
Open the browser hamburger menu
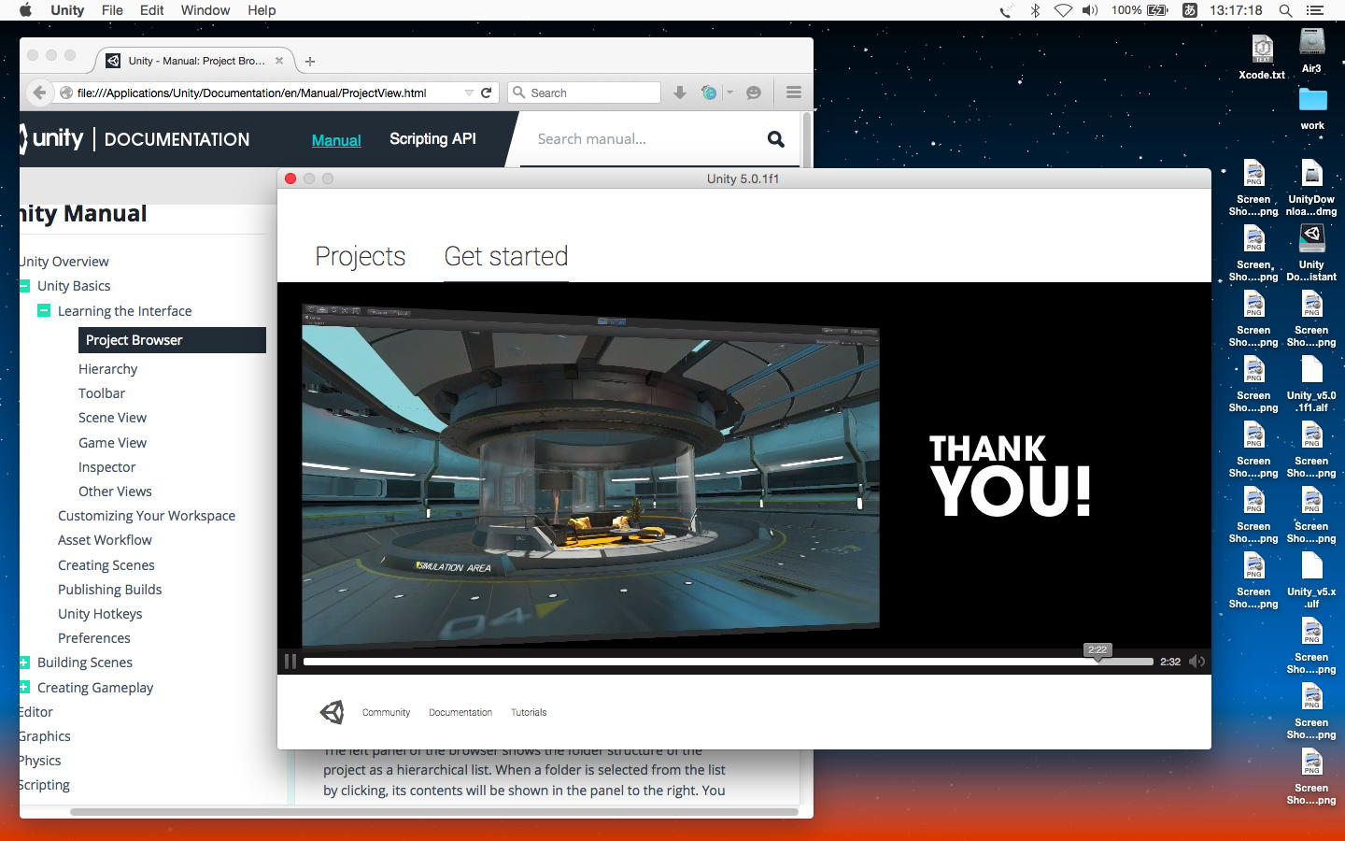794,93
